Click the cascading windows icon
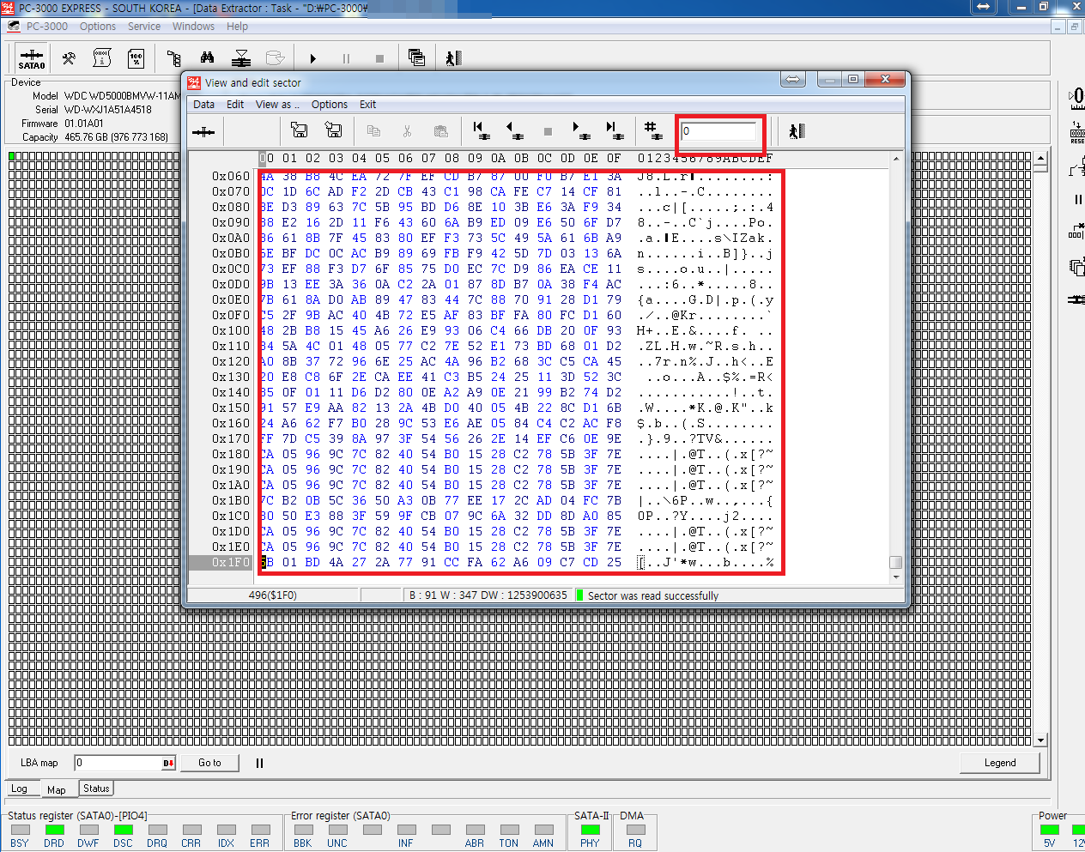The image size is (1085, 852). point(416,58)
